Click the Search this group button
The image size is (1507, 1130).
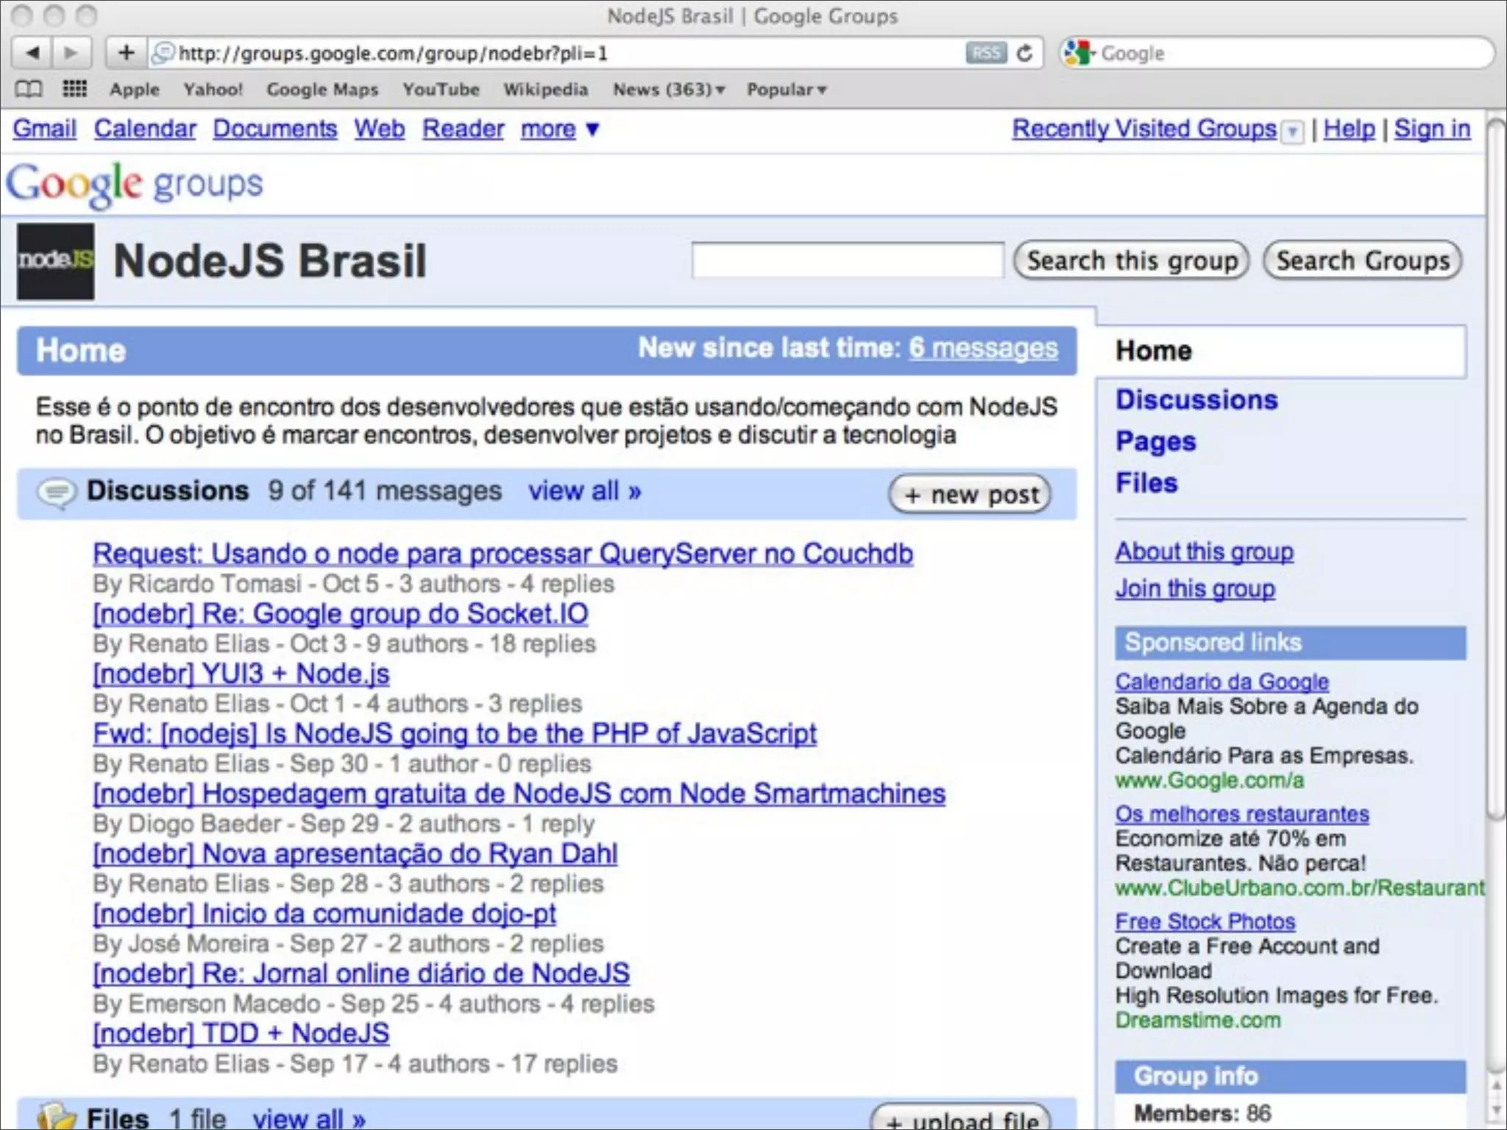(x=1131, y=260)
